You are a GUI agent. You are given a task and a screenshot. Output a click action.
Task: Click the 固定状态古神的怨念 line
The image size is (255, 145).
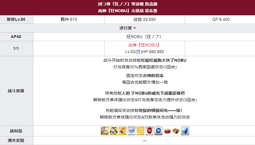pos(145,76)
